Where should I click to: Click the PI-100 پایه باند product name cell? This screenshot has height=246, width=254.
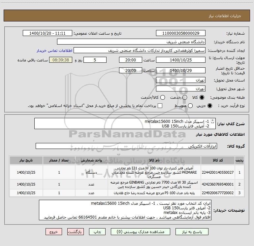(x=154, y=193)
